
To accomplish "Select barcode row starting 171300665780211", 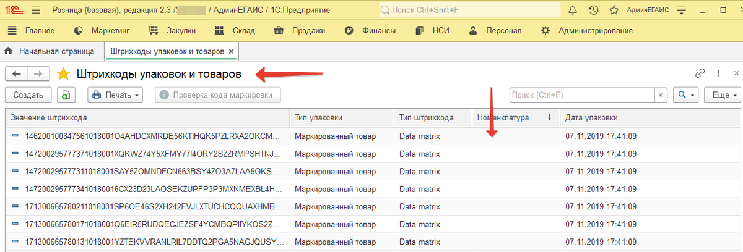I will click(373, 206).
